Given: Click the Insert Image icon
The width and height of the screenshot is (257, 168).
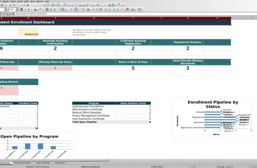Looking at the screenshot, I should tap(80, 5).
